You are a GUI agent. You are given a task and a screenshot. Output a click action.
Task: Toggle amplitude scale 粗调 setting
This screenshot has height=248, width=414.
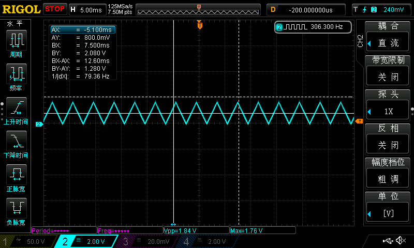pyautogui.click(x=388, y=179)
